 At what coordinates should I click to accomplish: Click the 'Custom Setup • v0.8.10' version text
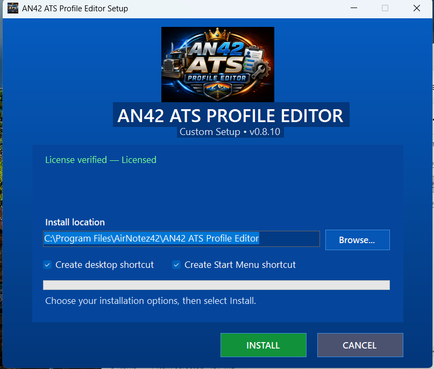230,132
